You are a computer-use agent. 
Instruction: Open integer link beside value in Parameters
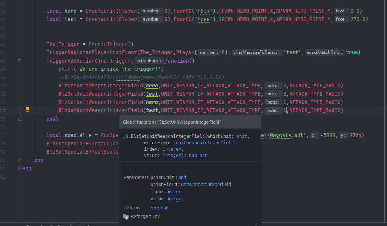175,199
